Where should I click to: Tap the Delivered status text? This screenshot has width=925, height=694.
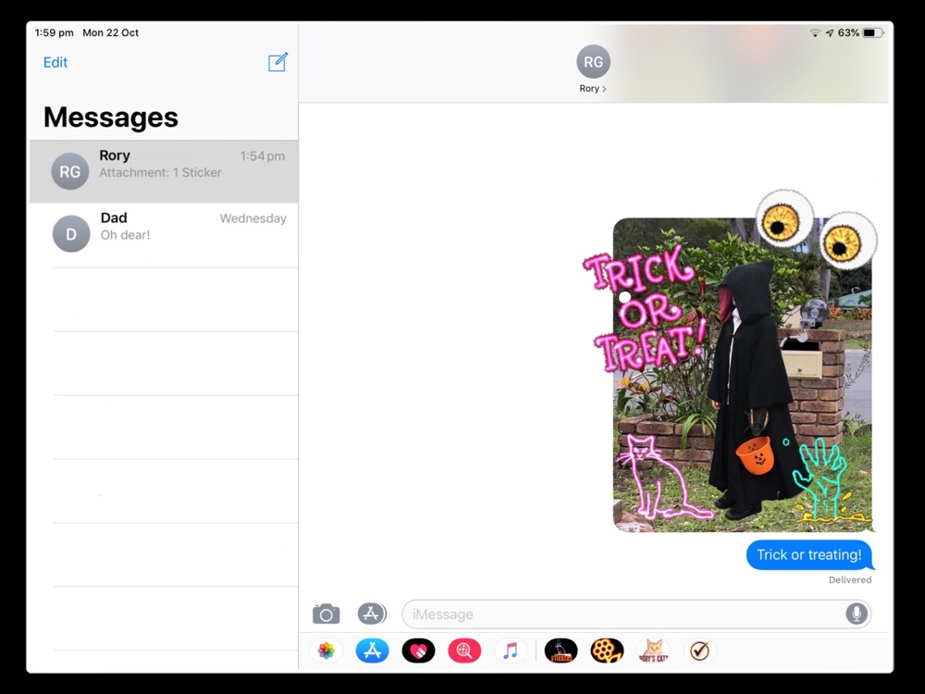[x=849, y=579]
